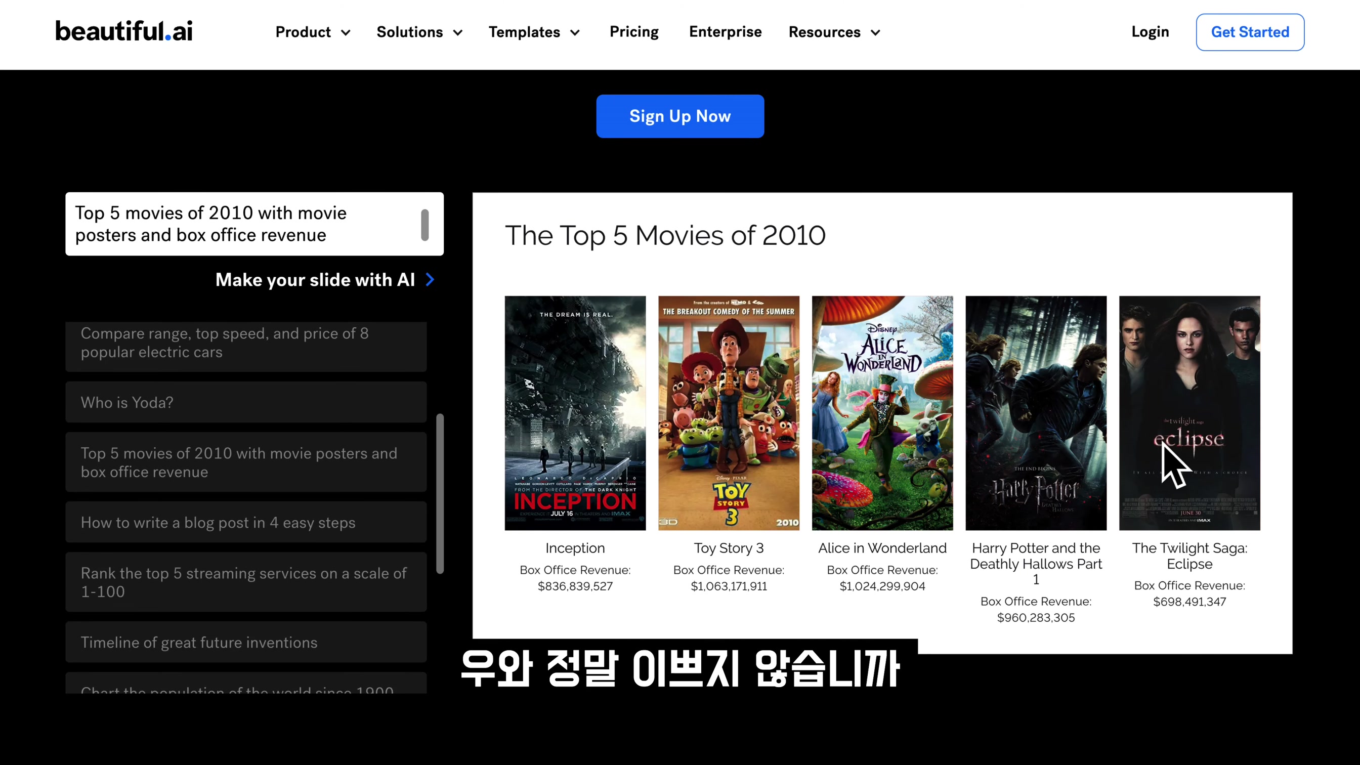Expand the Solutions menu
The height and width of the screenshot is (765, 1360).
[x=420, y=32]
